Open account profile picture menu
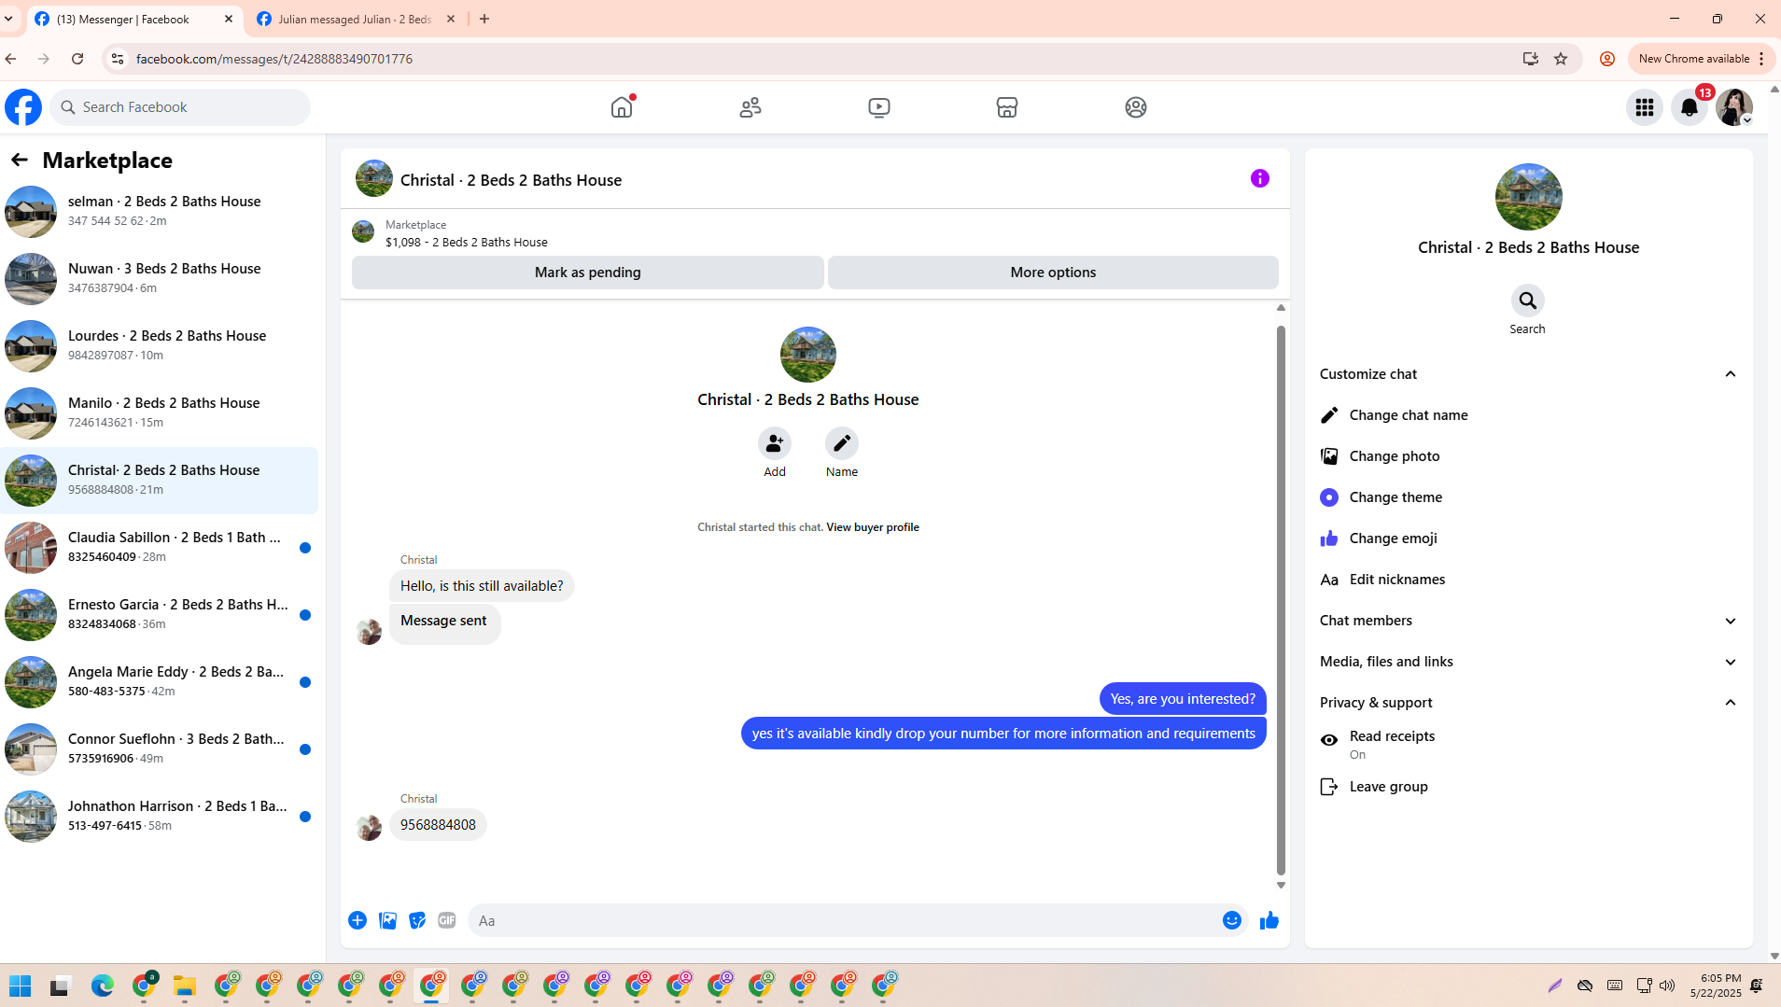This screenshot has width=1781, height=1007. (1734, 107)
